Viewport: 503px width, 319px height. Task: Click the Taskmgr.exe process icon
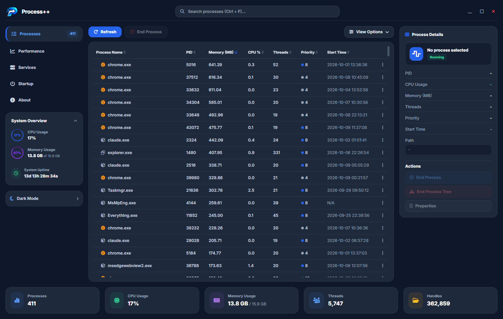103,190
